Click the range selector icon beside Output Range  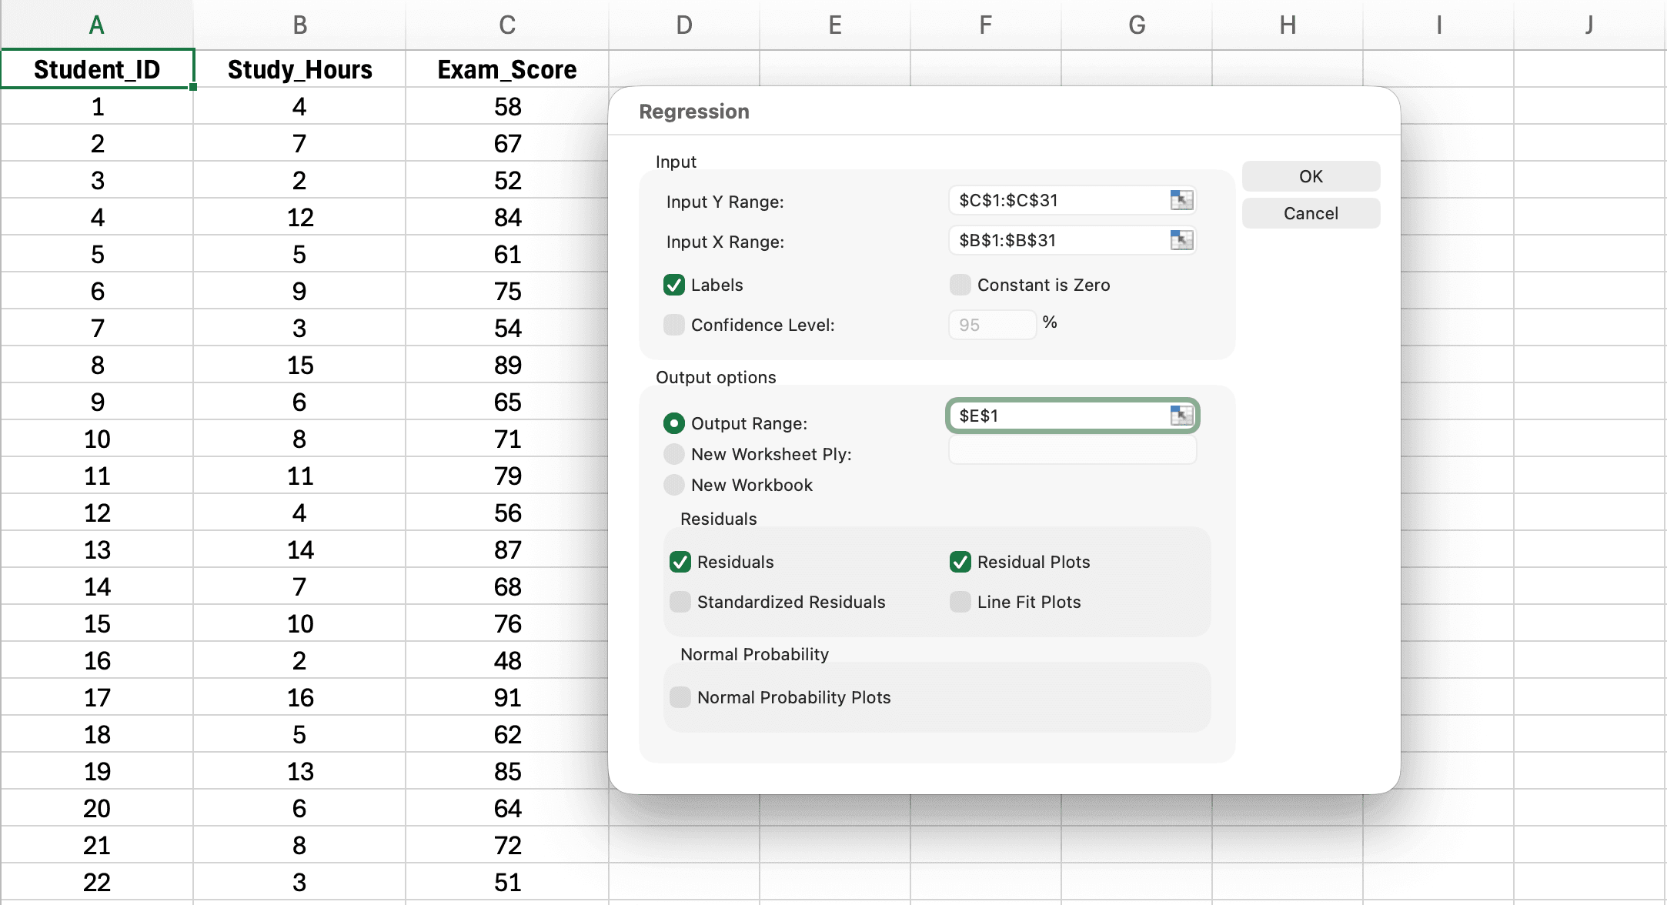[x=1181, y=415]
